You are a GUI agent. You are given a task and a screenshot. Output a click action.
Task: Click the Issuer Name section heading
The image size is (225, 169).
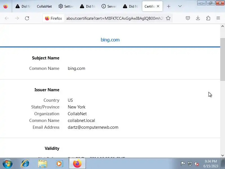(x=47, y=90)
